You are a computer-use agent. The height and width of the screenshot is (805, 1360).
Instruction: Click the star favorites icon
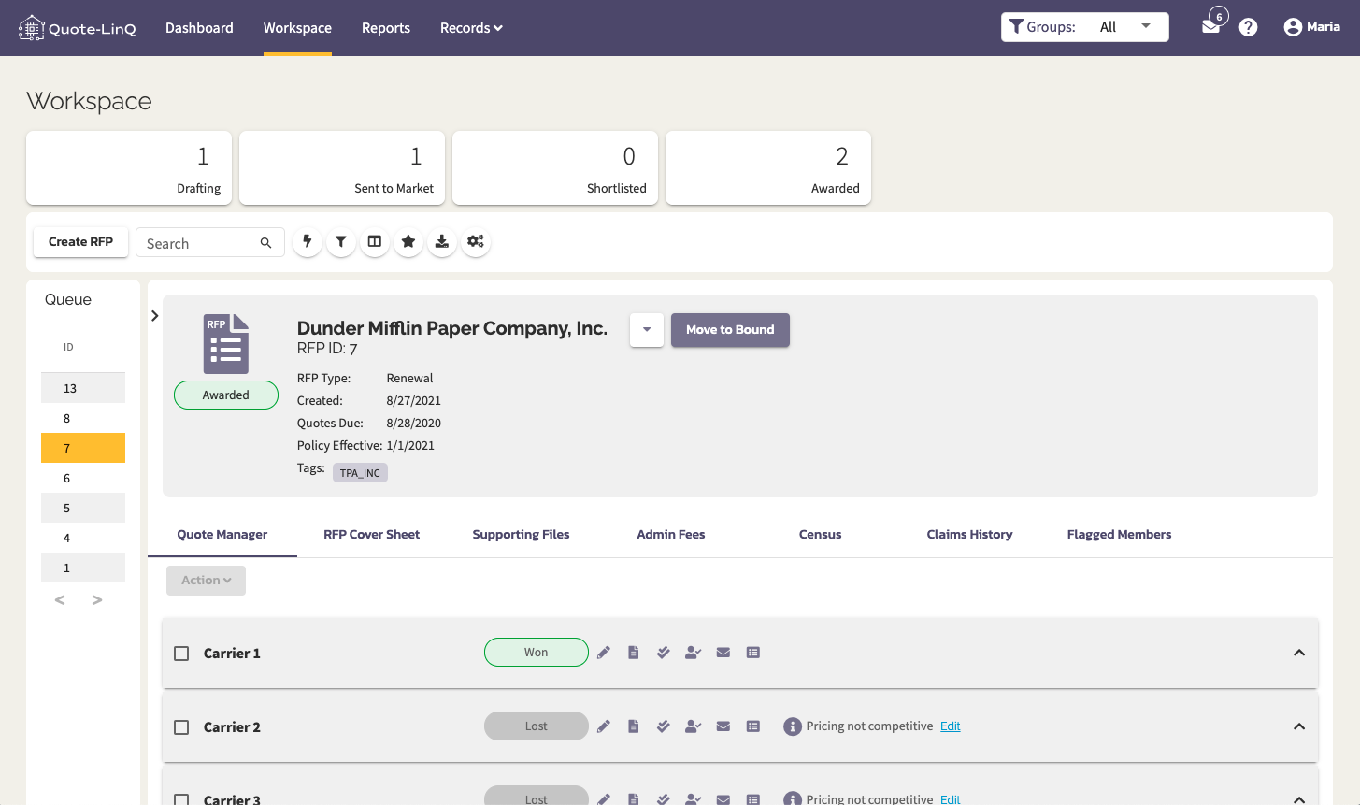pos(408,241)
